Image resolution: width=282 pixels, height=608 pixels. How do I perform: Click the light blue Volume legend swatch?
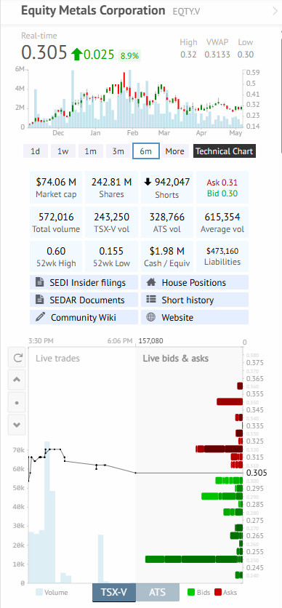tap(39, 593)
